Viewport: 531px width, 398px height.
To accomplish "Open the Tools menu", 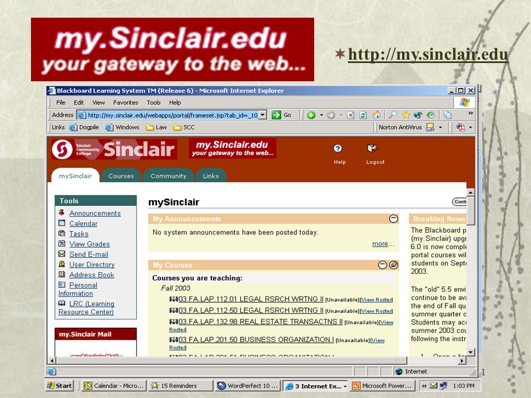I will tap(154, 103).
